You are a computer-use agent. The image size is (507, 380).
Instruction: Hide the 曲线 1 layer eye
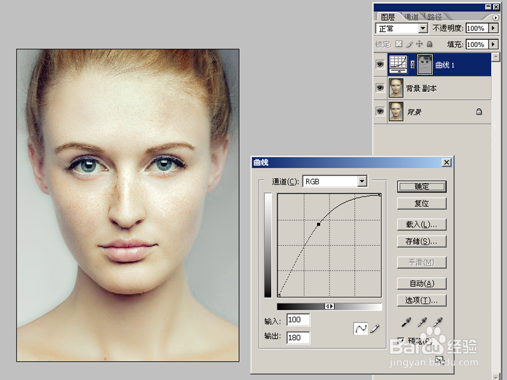pyautogui.click(x=380, y=65)
